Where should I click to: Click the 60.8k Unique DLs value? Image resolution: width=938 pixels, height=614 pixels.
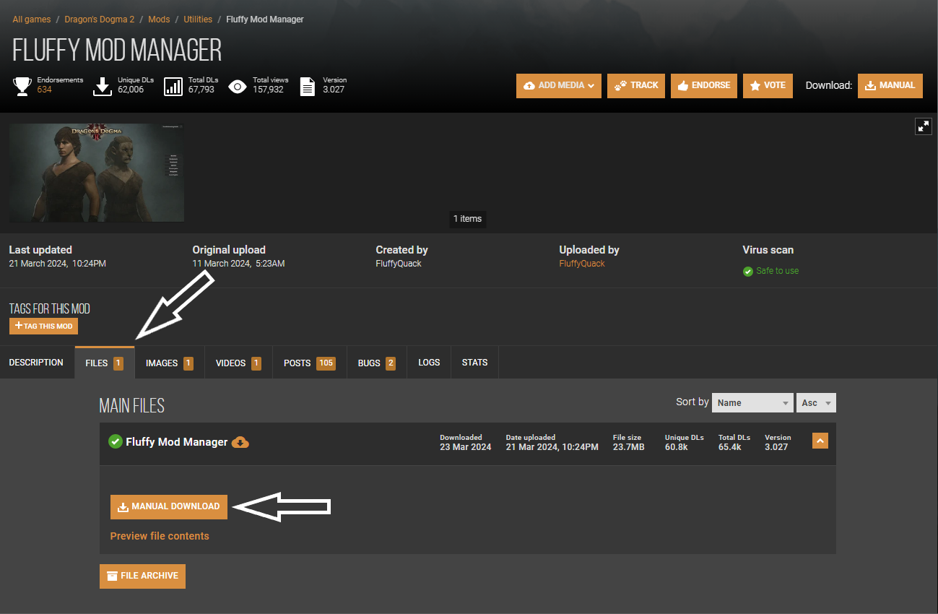[x=677, y=447]
